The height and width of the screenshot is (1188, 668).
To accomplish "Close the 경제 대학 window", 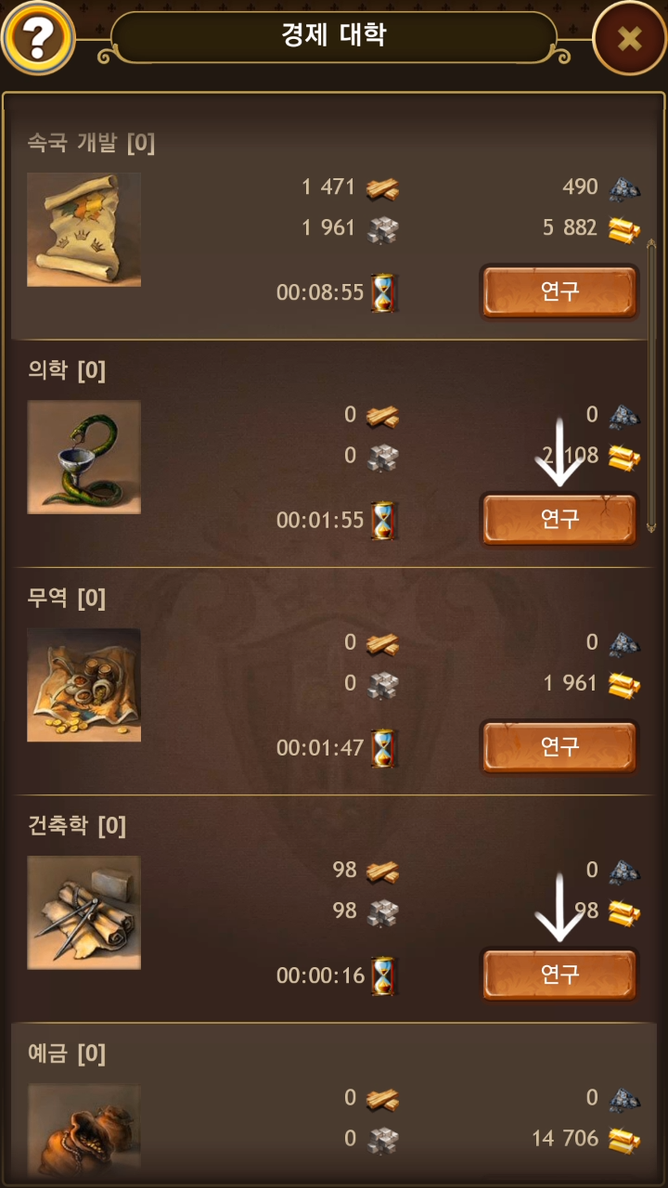I will coord(629,38).
